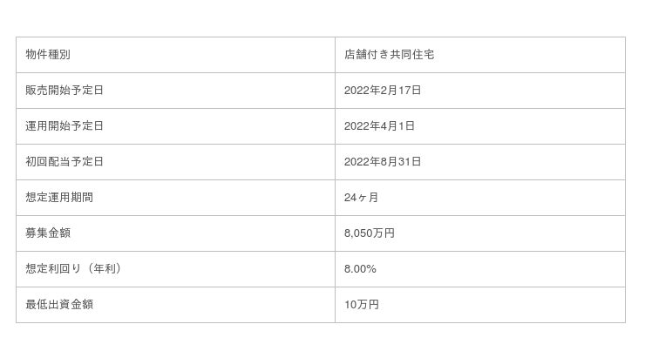Select the 店舗付き共同住宅 value cell
The height and width of the screenshot is (358, 645).
[390, 55]
